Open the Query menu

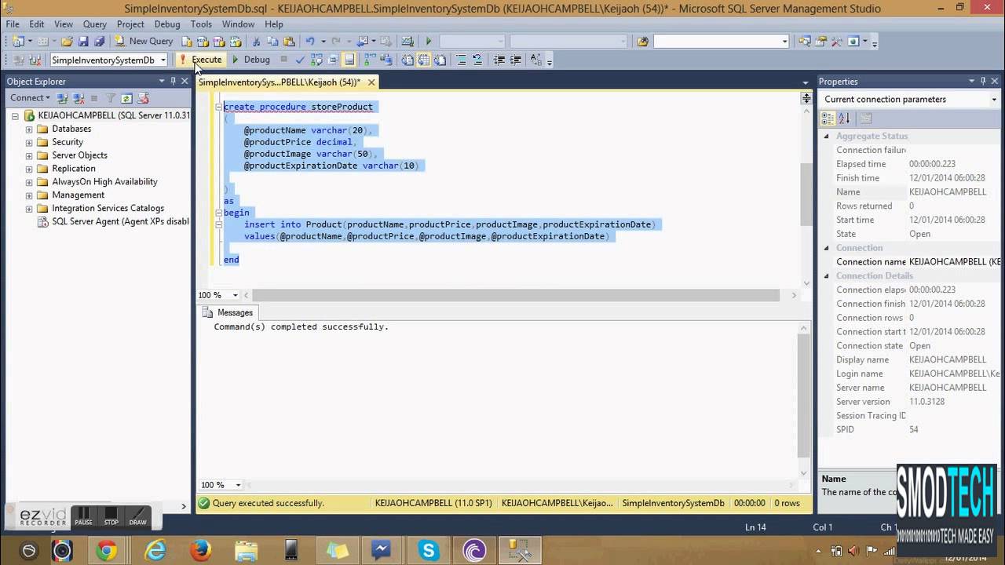95,24
